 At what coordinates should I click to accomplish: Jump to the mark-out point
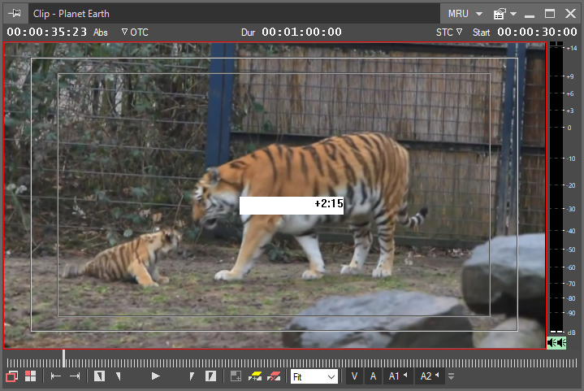pos(75,376)
